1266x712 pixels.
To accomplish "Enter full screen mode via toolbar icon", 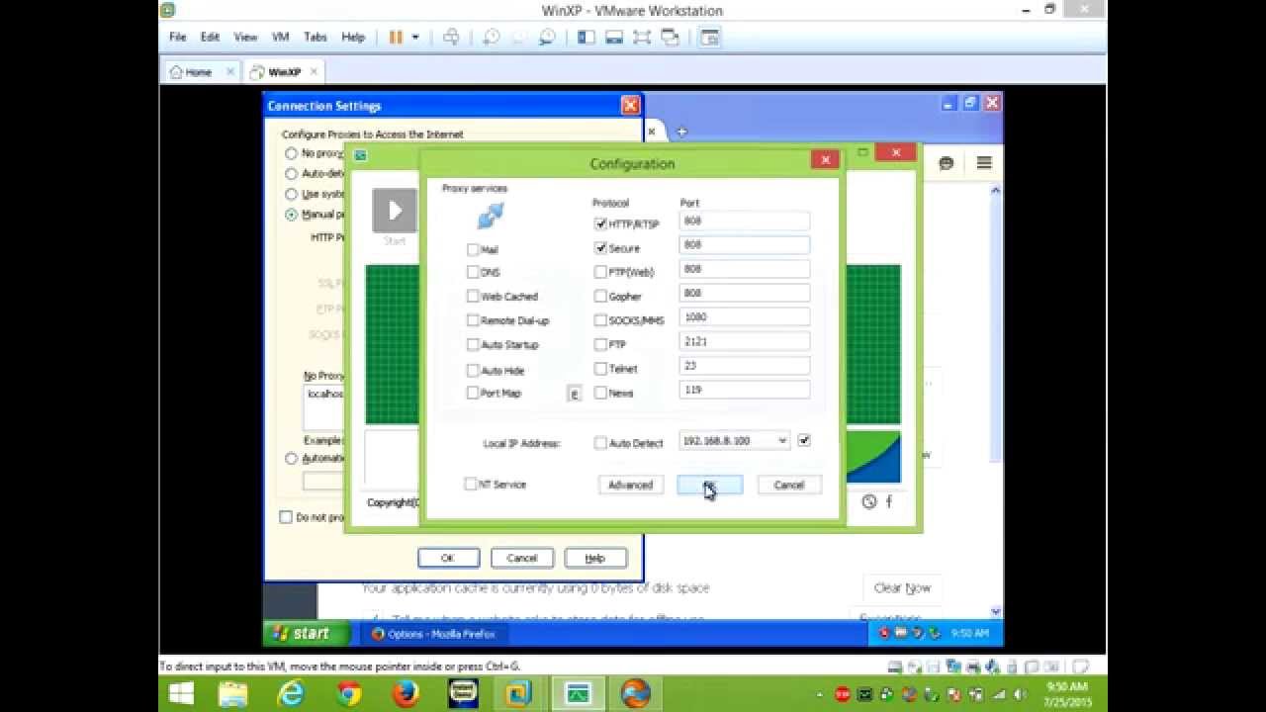I will (x=642, y=38).
